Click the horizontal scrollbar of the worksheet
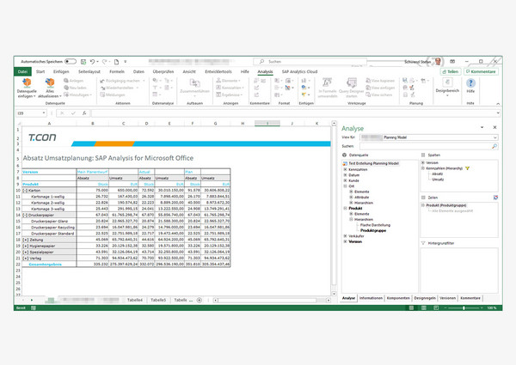The width and height of the screenshot is (516, 365). (x=272, y=301)
